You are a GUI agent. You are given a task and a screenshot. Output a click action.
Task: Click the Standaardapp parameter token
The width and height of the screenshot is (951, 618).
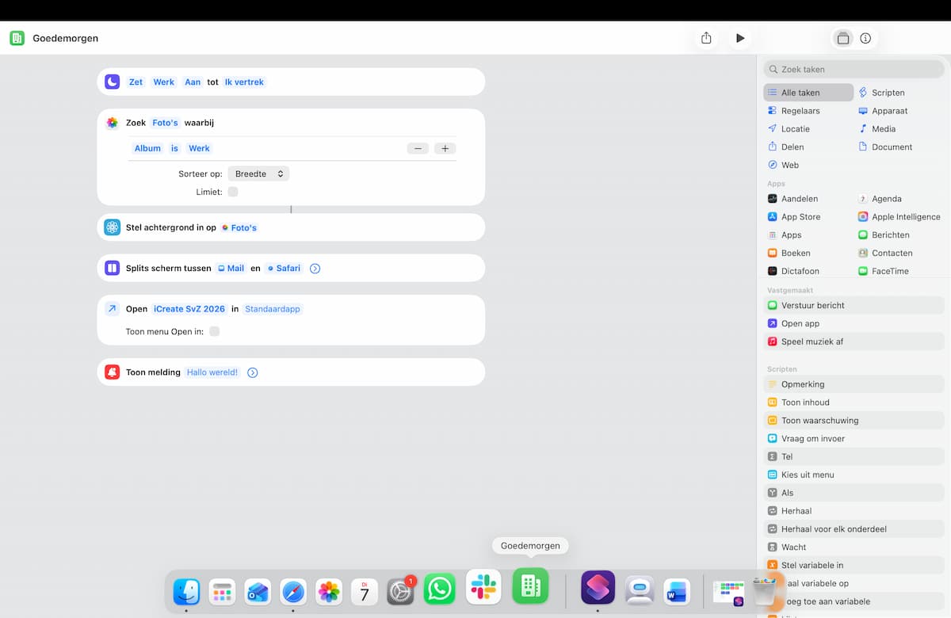coord(273,309)
